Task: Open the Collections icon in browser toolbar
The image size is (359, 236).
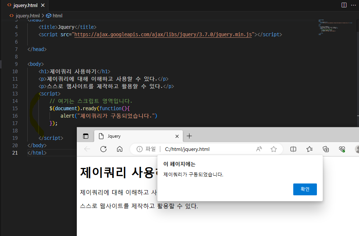Action: click(326, 149)
